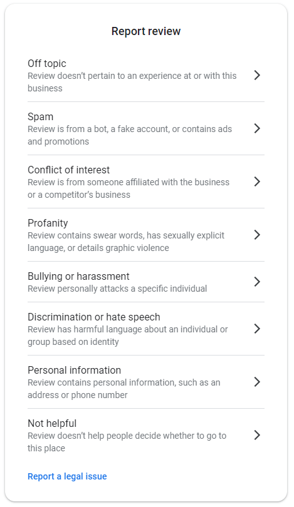294x507 pixels.
Task: Select the Personal information heading
Action: pos(75,370)
